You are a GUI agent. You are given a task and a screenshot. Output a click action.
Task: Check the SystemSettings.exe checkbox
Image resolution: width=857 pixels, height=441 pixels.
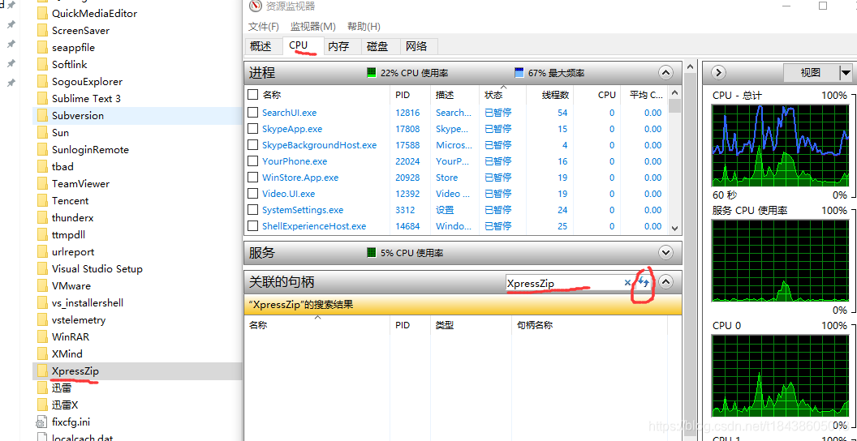(x=252, y=210)
